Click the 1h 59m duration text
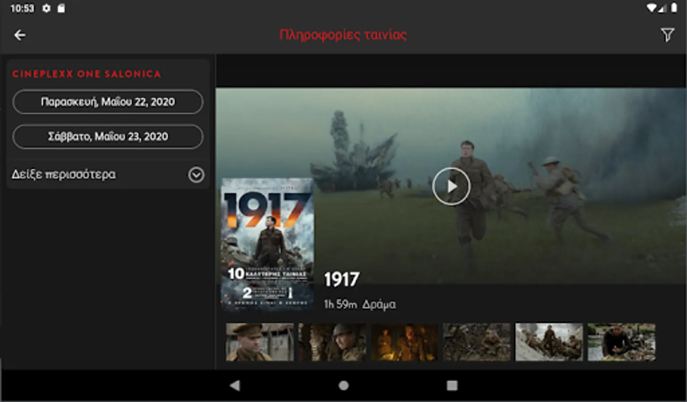 click(340, 304)
